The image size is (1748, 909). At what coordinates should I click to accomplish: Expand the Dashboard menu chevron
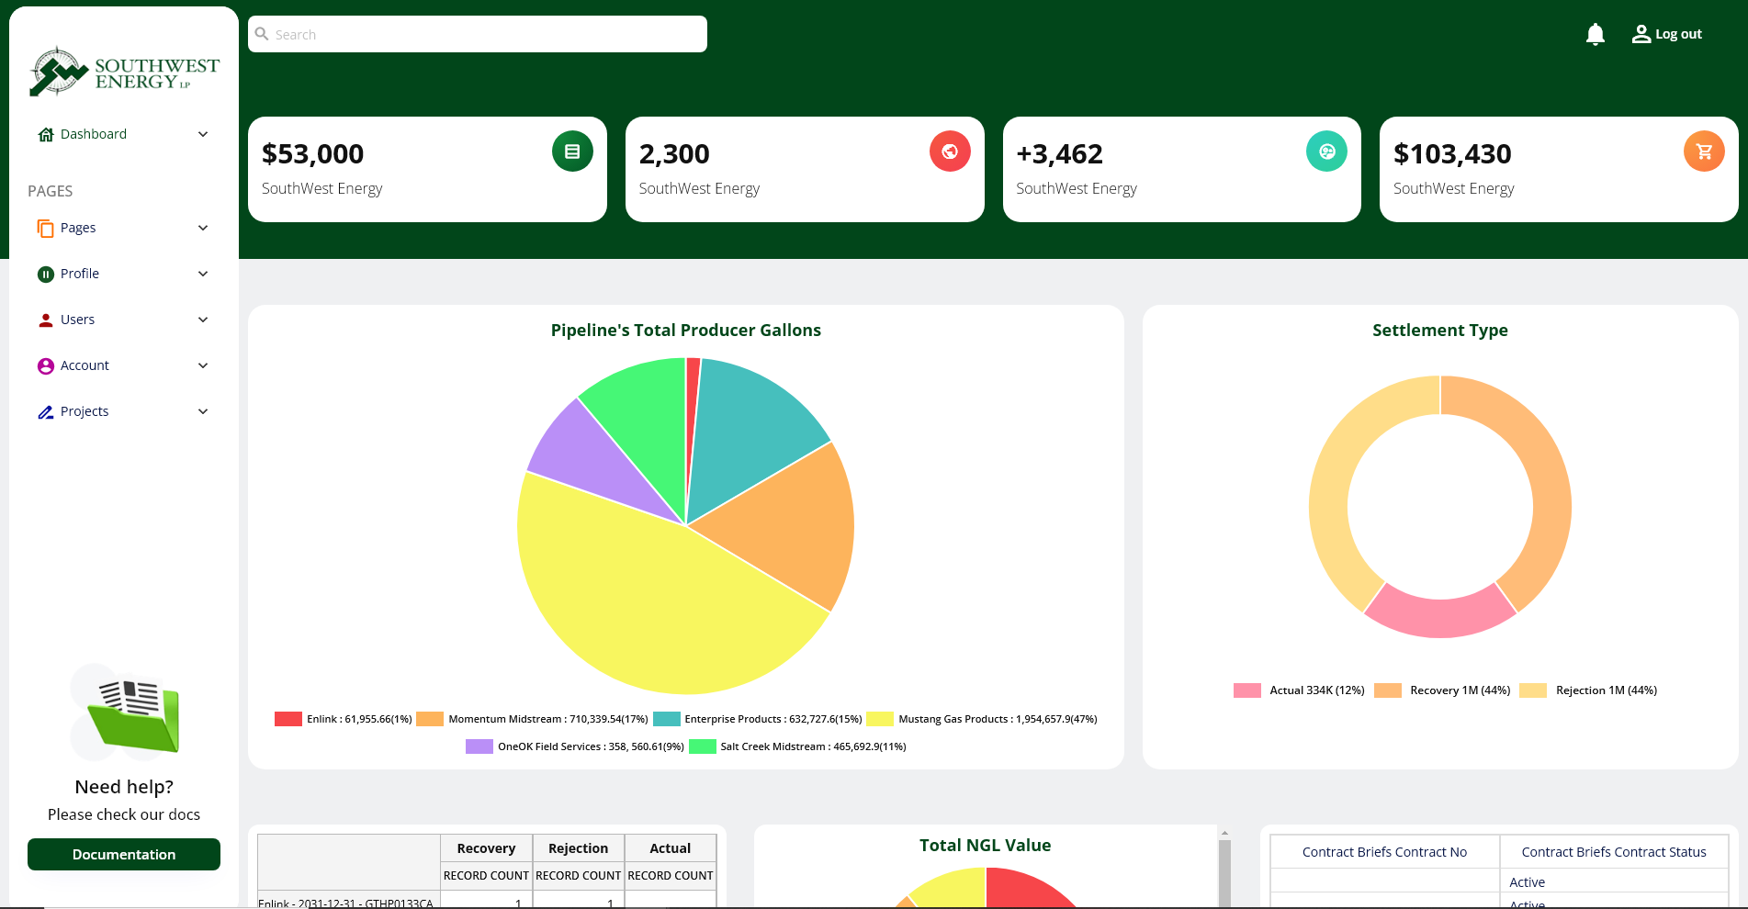point(203,134)
